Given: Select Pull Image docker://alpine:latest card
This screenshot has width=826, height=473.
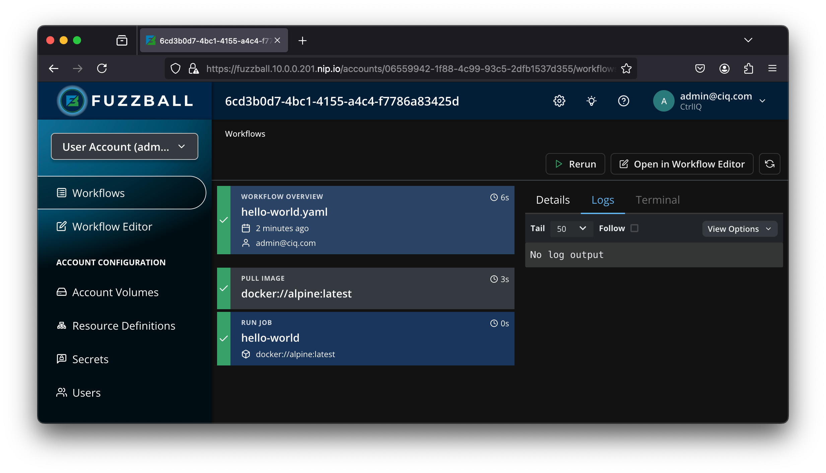Looking at the screenshot, I should point(366,288).
